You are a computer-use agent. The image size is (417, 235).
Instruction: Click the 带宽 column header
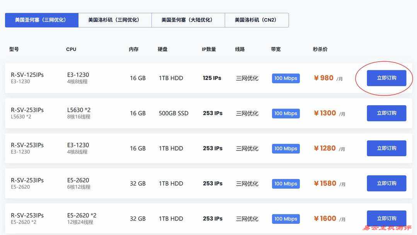click(x=276, y=49)
